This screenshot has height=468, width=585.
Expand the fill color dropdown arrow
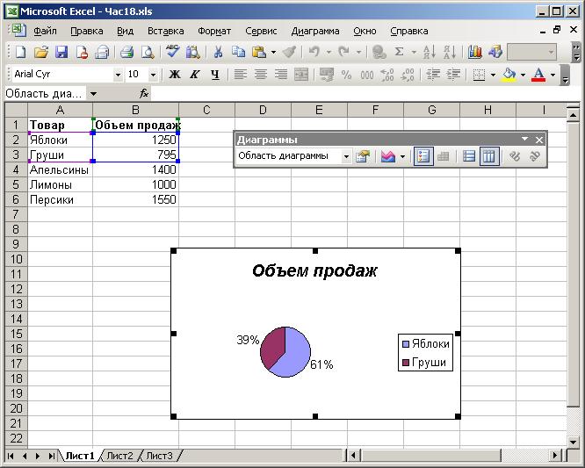(523, 75)
